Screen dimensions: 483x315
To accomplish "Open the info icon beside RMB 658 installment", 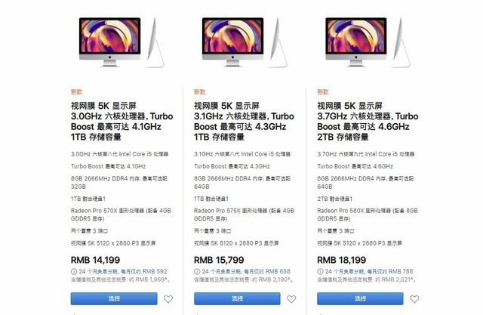I will [197, 271].
